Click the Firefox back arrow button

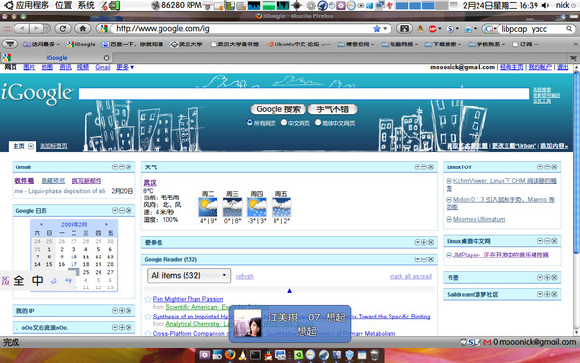pyautogui.click(x=22, y=28)
